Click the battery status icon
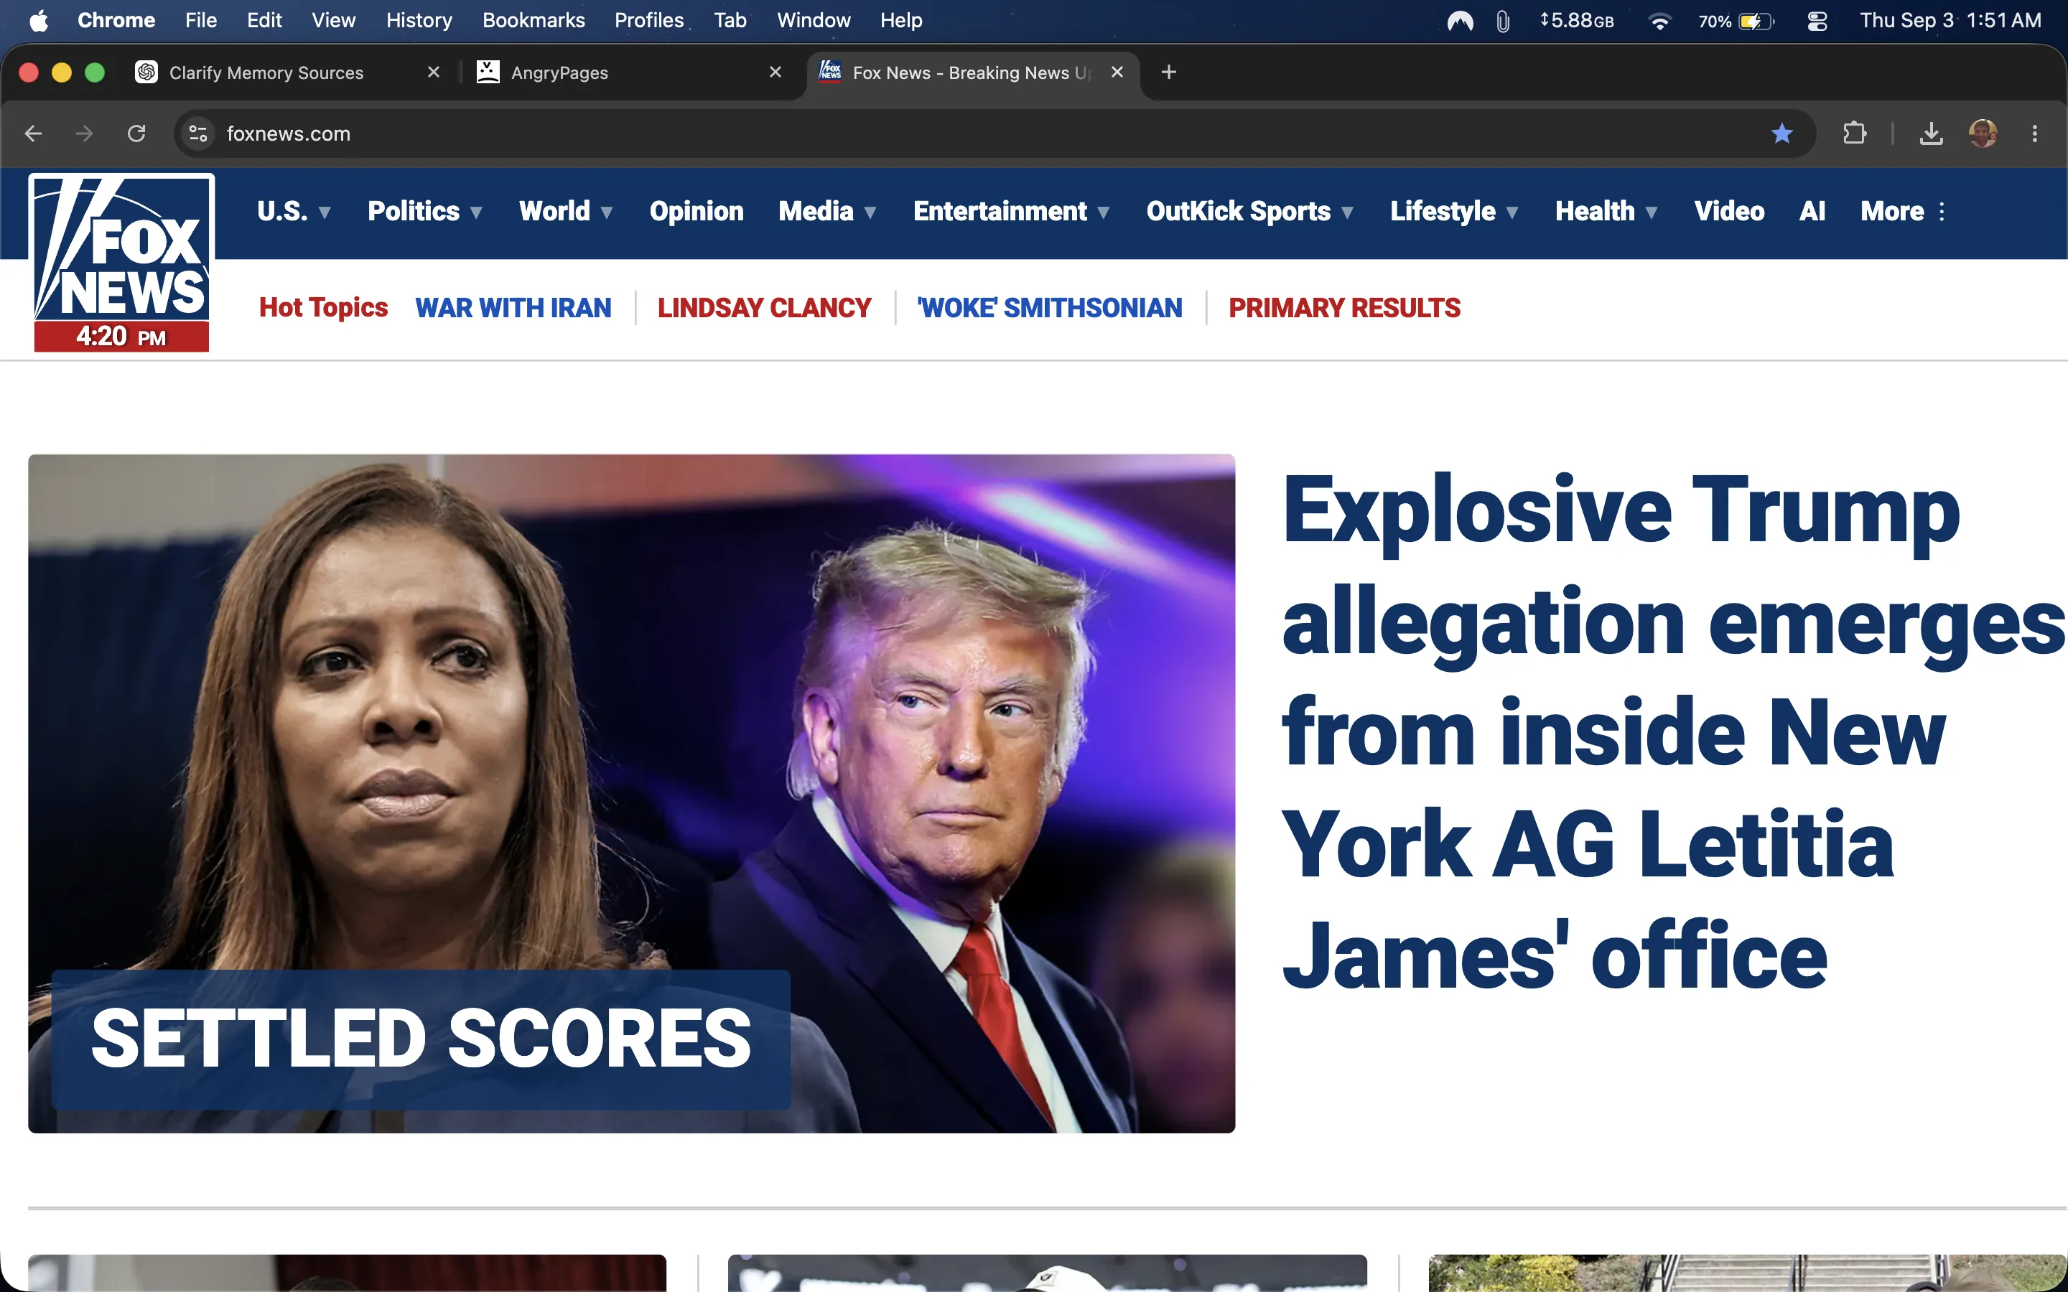 click(x=1756, y=21)
